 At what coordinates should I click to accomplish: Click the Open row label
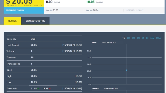click(9, 70)
